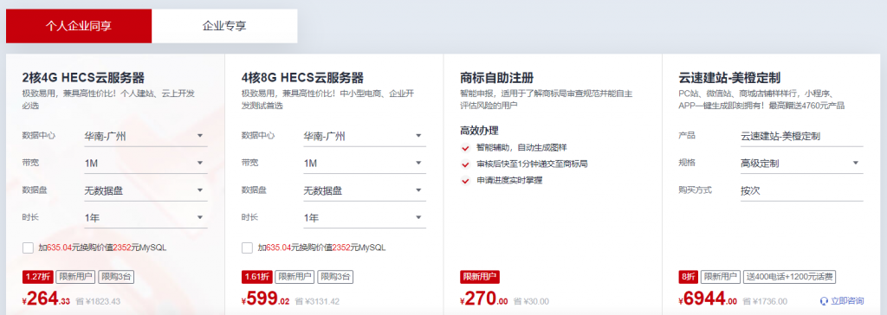Click 限购3台 tag in 2核4G card
The width and height of the screenshot is (887, 315).
click(x=117, y=277)
